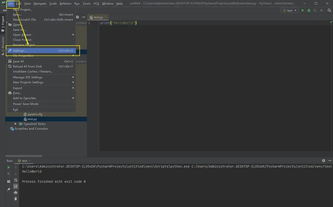
Task: Open the test run configuration dropdown
Action: pyautogui.click(x=289, y=10)
